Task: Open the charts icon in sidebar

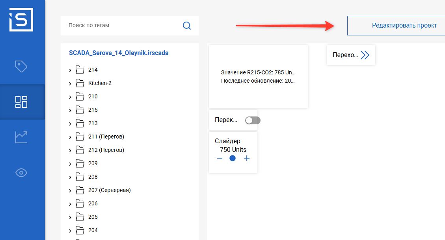Action: (21, 137)
